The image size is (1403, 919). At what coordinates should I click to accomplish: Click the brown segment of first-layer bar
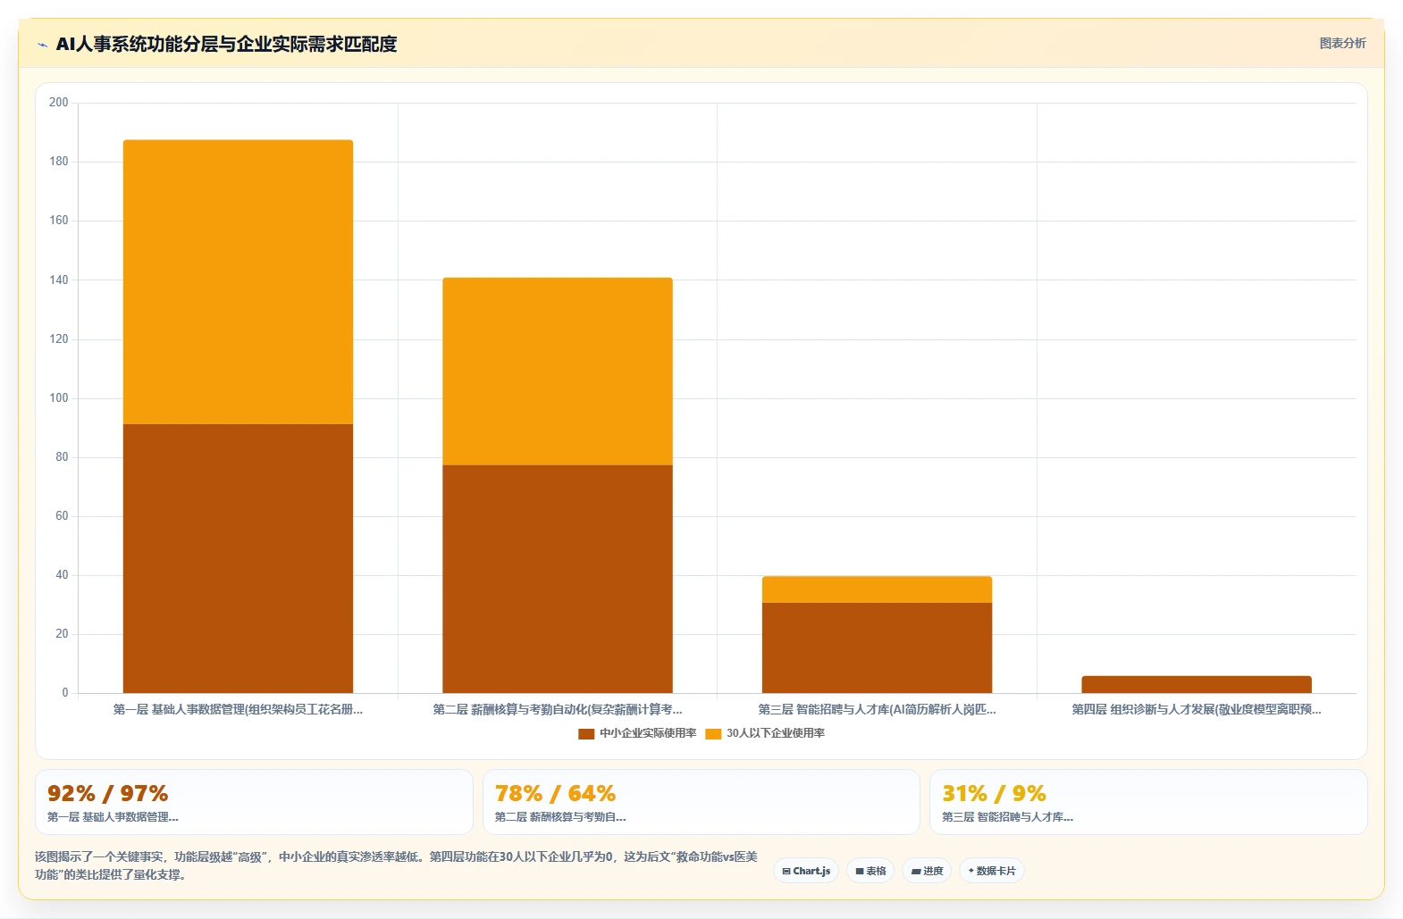(238, 558)
